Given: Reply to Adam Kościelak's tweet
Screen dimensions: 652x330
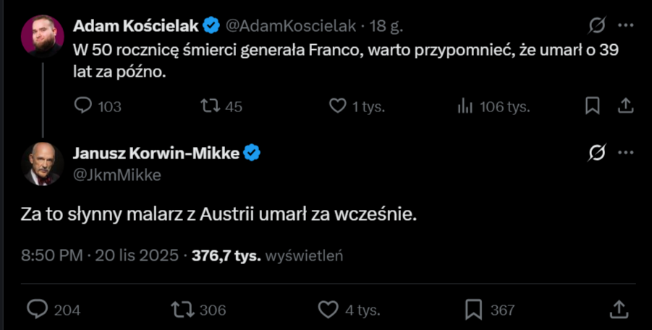Looking at the screenshot, I should (x=84, y=106).
